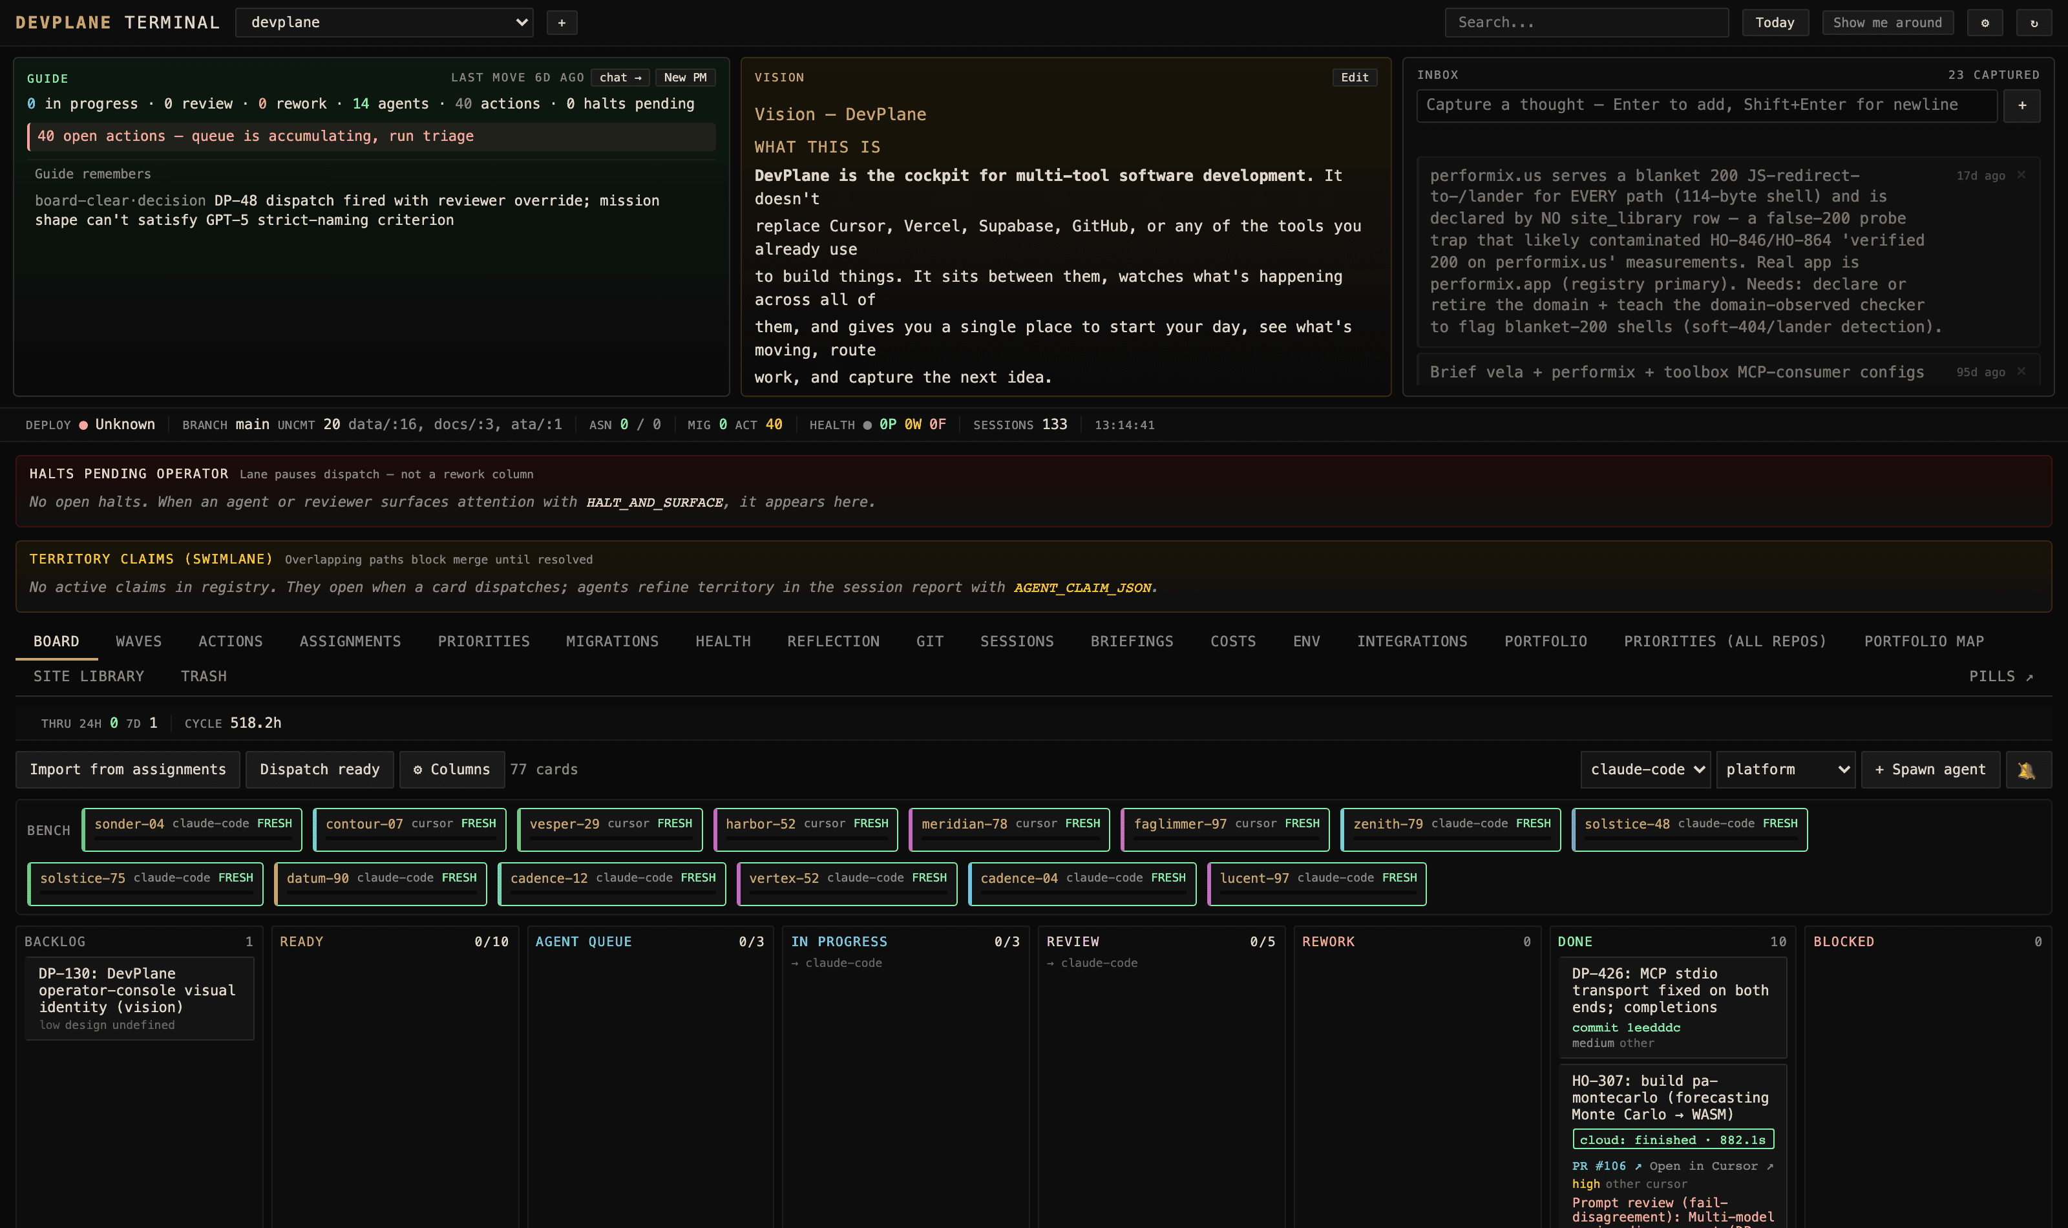Open the PRIORITIES tab

pos(484,641)
